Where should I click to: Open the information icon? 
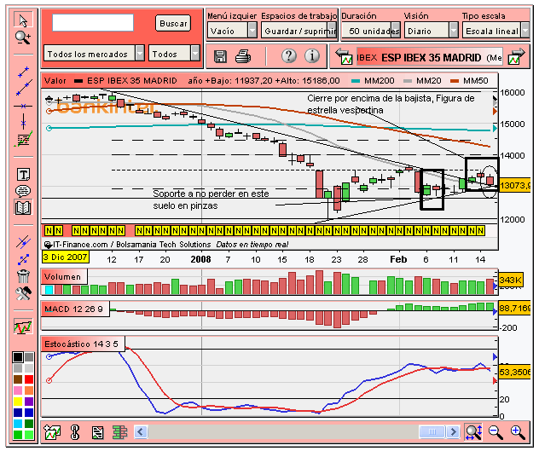(x=312, y=55)
